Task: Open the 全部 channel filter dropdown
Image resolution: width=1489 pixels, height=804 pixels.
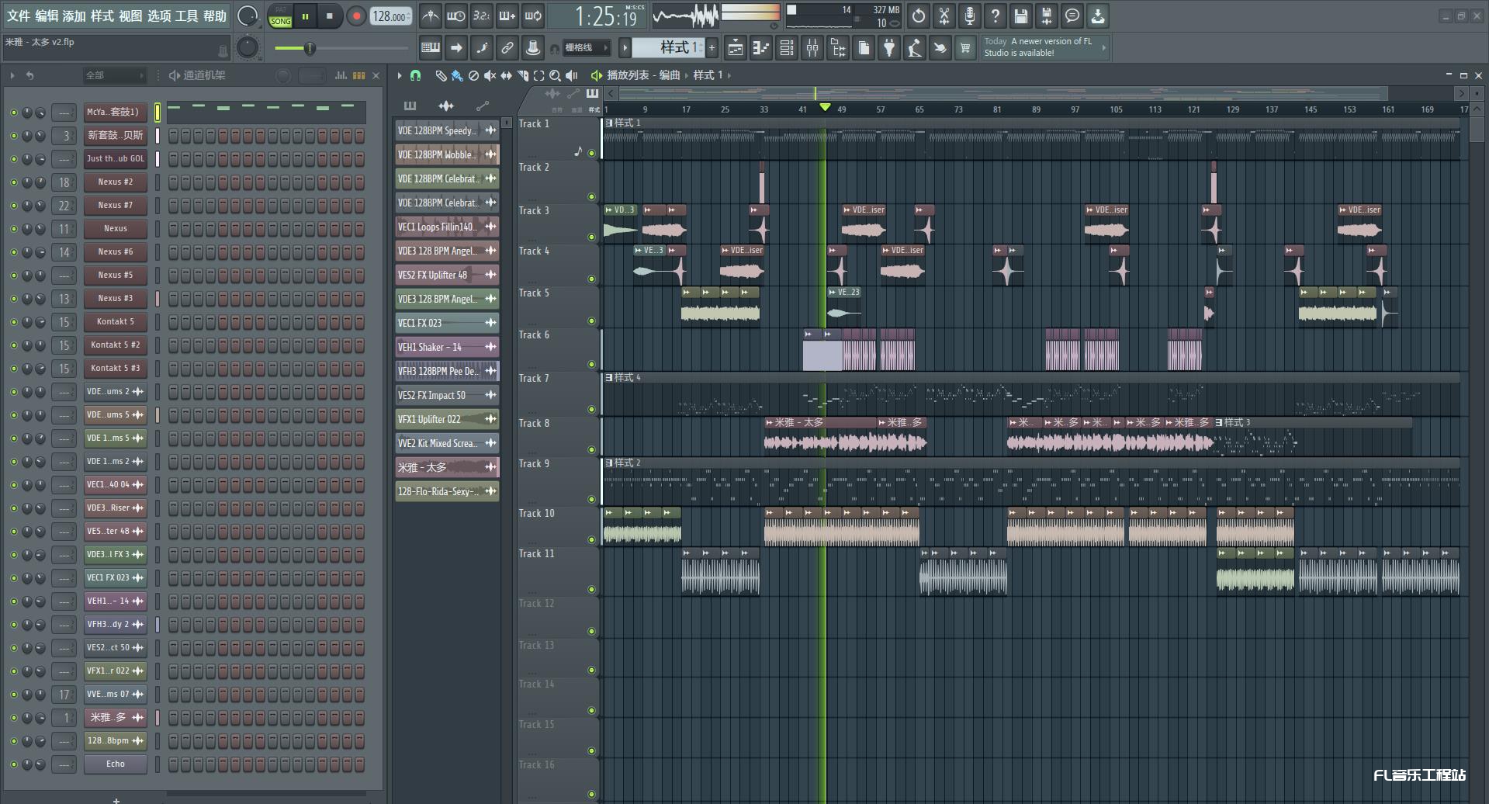Action: (115, 75)
